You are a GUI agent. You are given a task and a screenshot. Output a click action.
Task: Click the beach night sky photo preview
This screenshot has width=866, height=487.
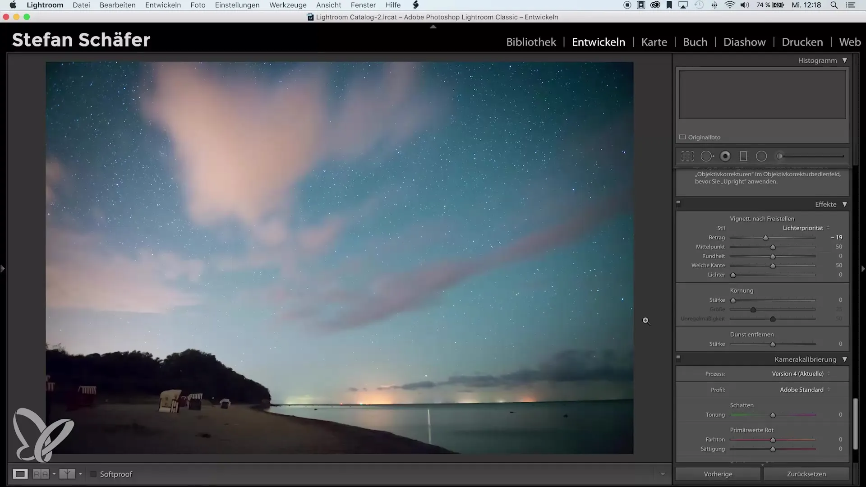click(x=339, y=257)
